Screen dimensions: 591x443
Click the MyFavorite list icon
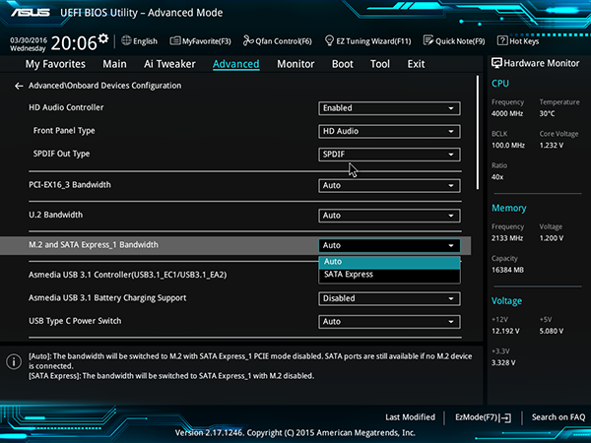(175, 40)
